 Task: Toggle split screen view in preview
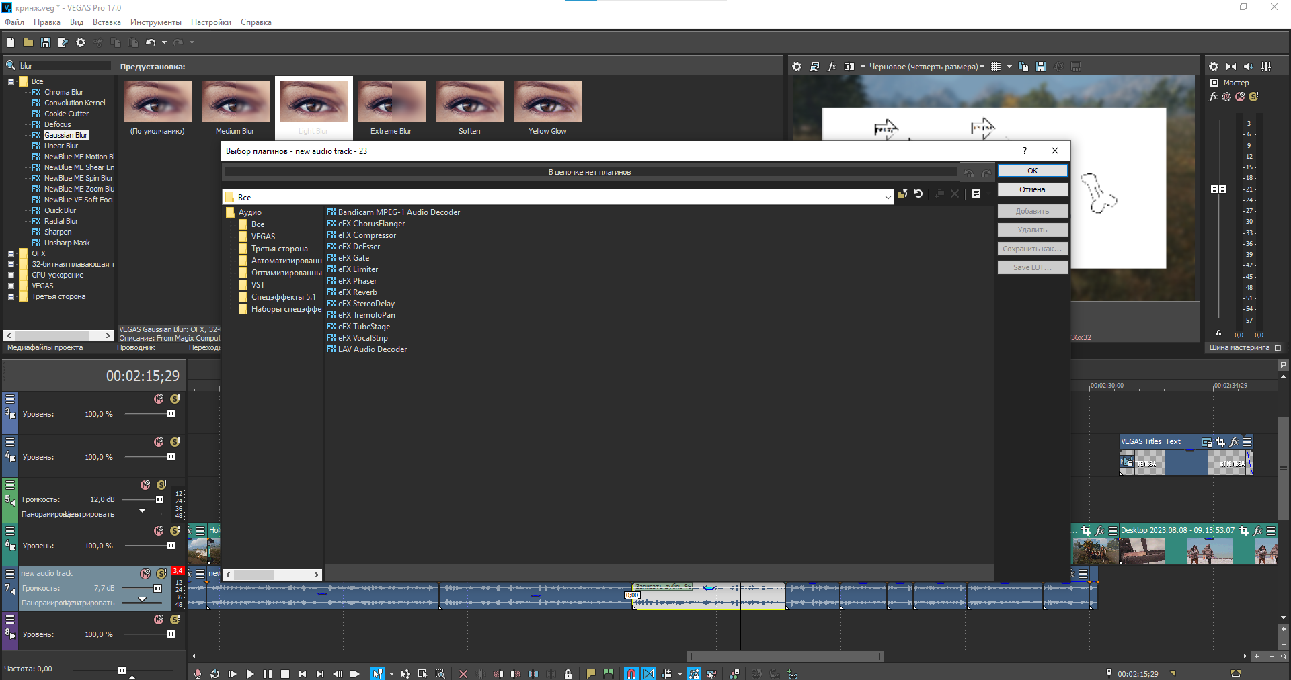849,67
